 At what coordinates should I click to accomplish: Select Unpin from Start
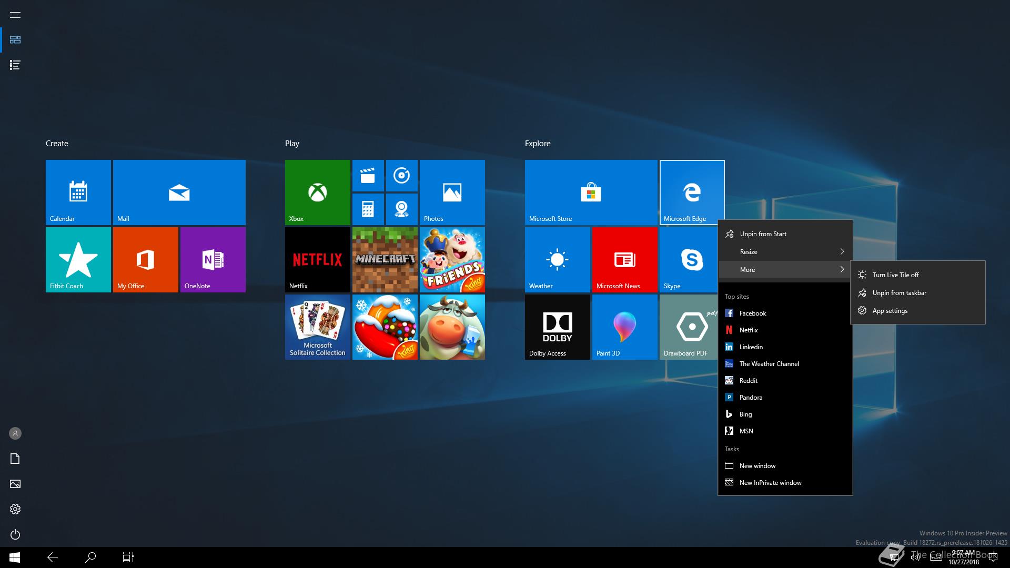[x=785, y=234]
